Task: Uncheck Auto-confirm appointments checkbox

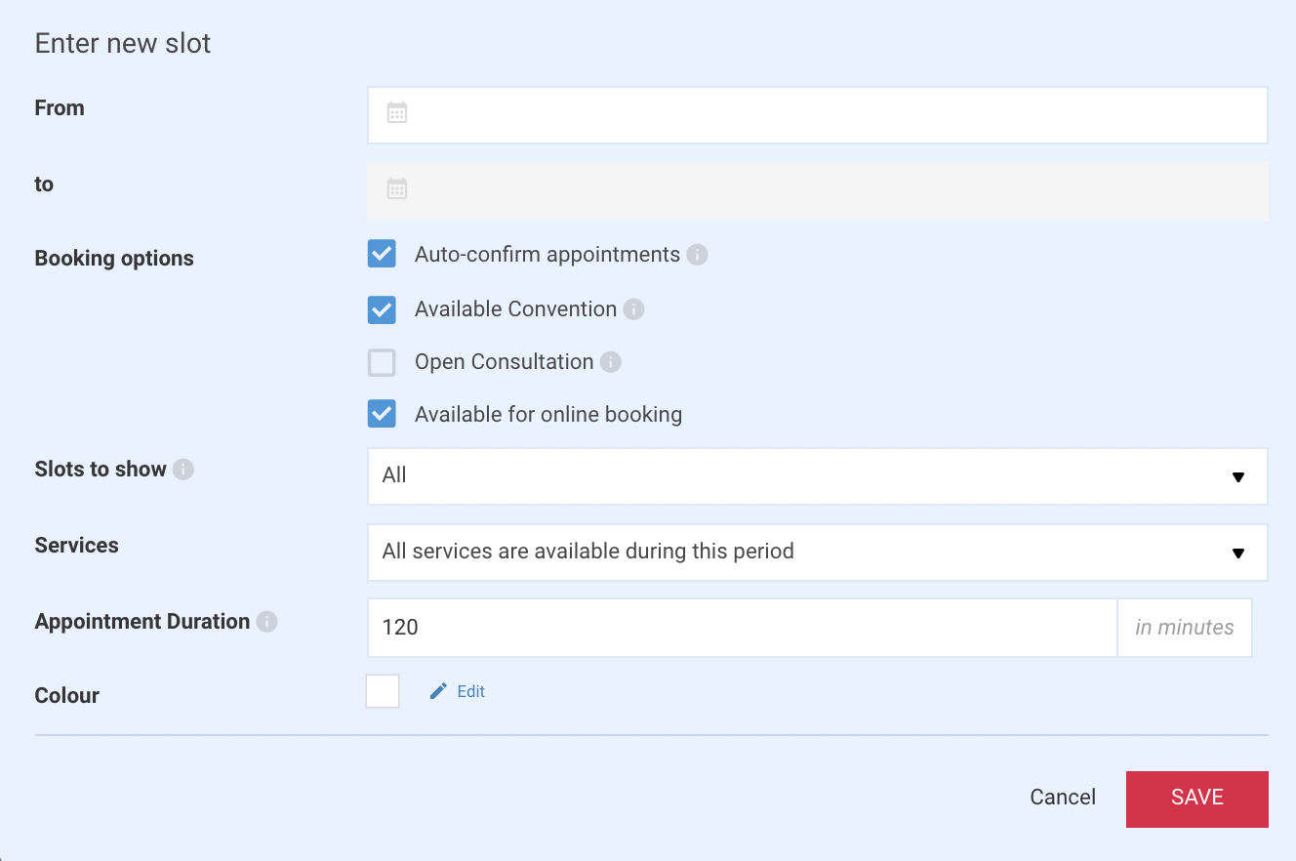Action: point(382,254)
